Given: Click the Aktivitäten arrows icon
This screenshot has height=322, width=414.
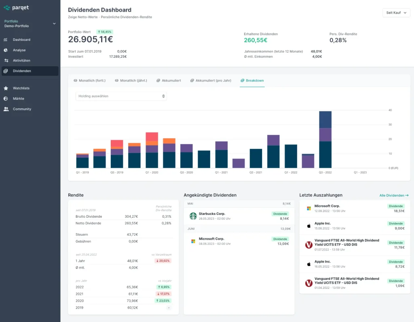Looking at the screenshot, I should pyautogui.click(x=6, y=61).
